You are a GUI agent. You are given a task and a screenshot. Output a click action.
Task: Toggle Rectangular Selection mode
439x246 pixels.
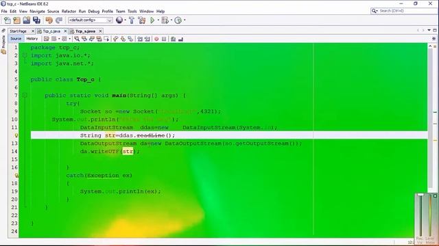click(106, 39)
